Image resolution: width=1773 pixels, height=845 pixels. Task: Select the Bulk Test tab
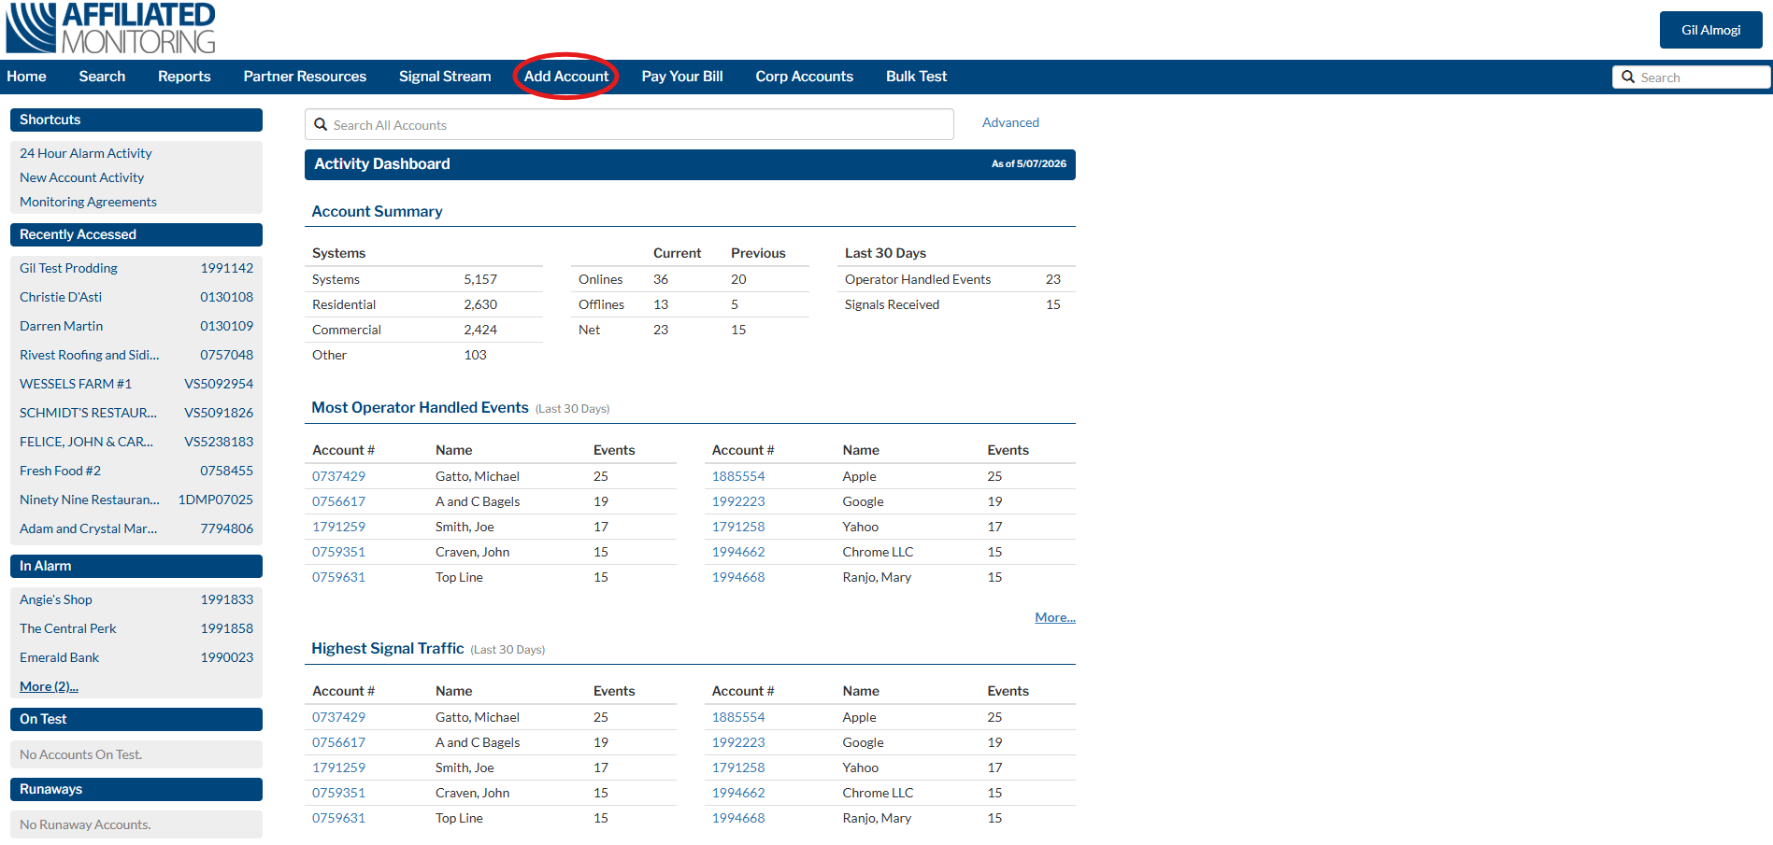pos(916,77)
